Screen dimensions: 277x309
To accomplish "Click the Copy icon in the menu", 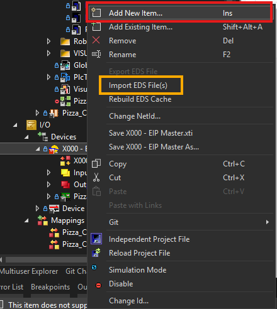I will pos(96,163).
